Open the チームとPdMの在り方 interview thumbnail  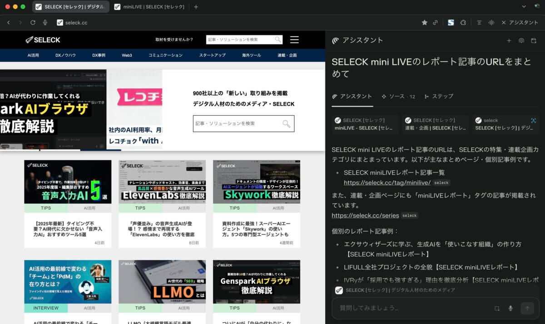click(x=68, y=282)
